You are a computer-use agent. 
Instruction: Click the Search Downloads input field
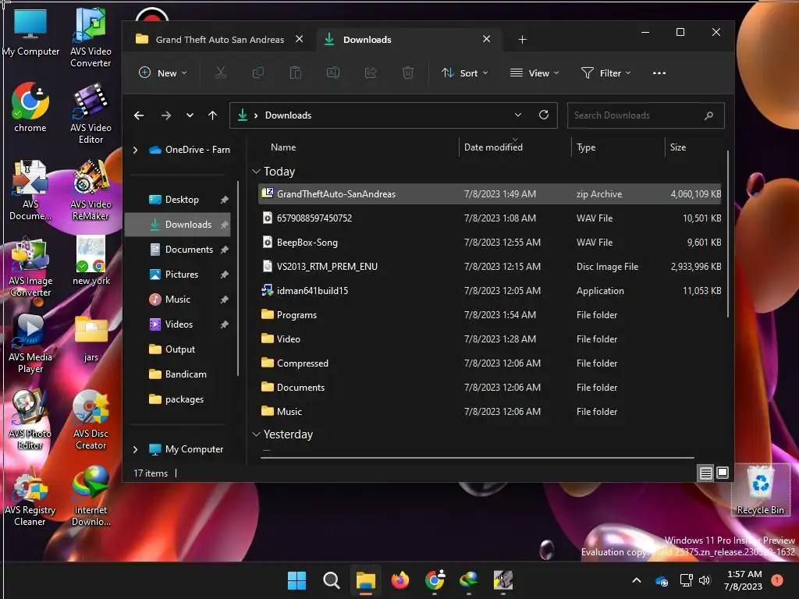pyautogui.click(x=645, y=115)
